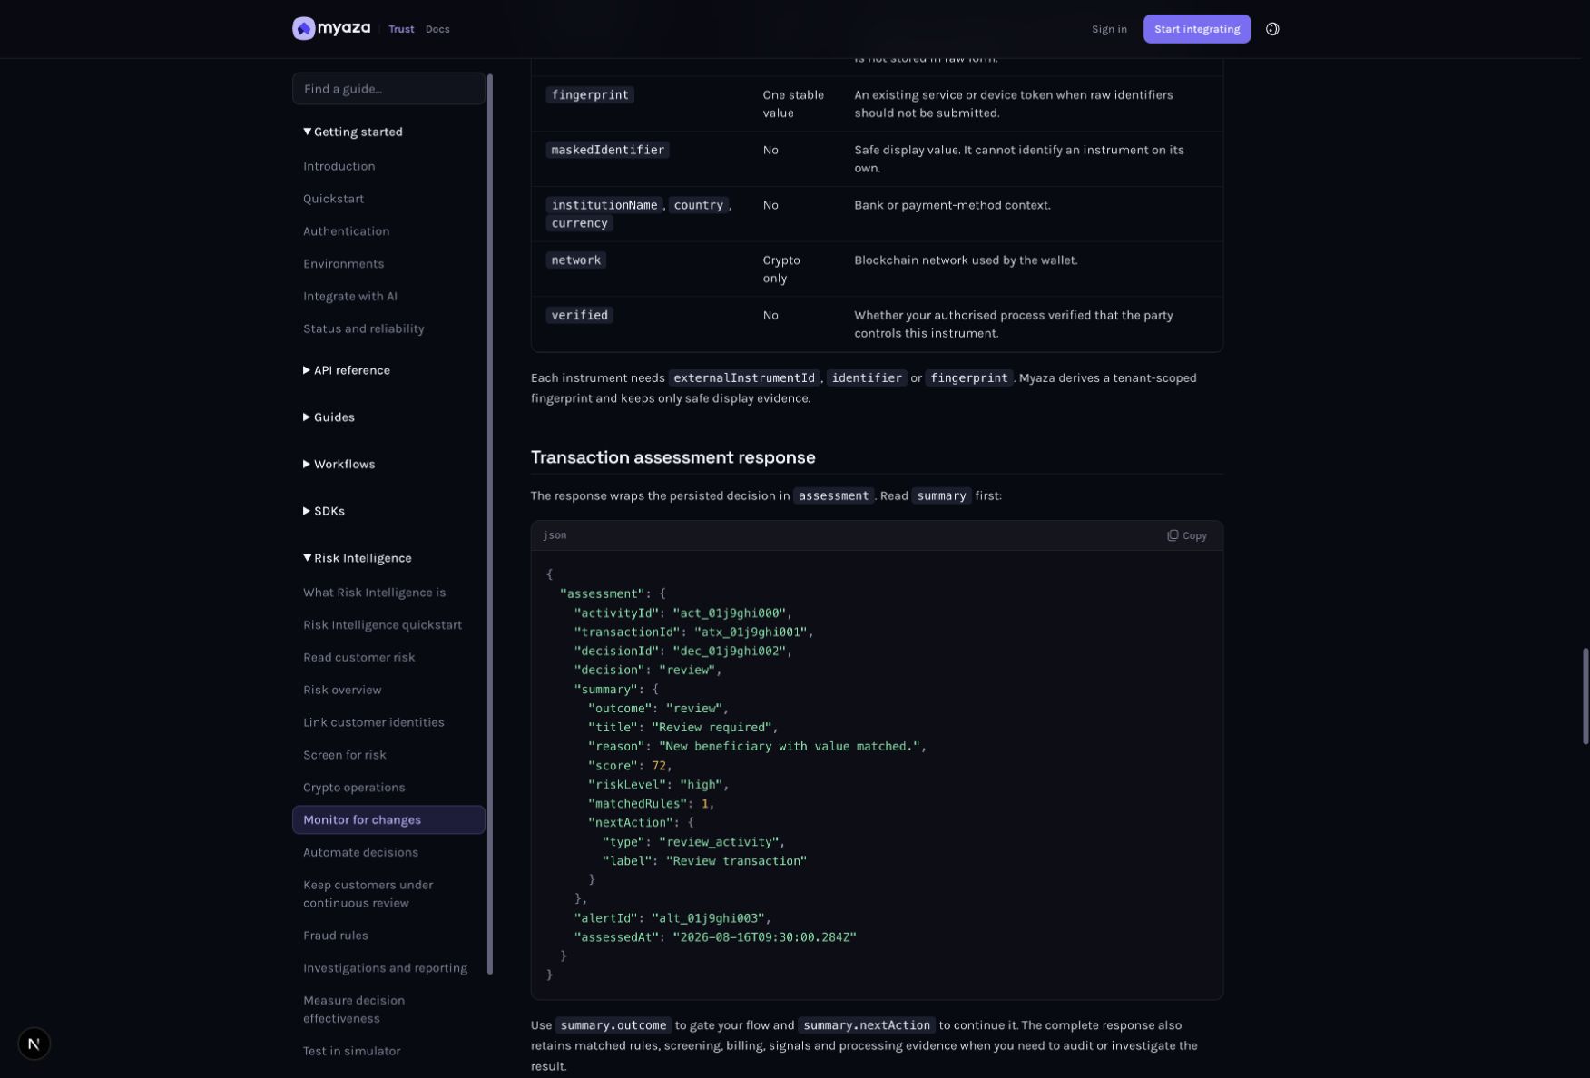The width and height of the screenshot is (1590, 1078).
Task: Open Keep customers under continuous review
Action: [368, 894]
